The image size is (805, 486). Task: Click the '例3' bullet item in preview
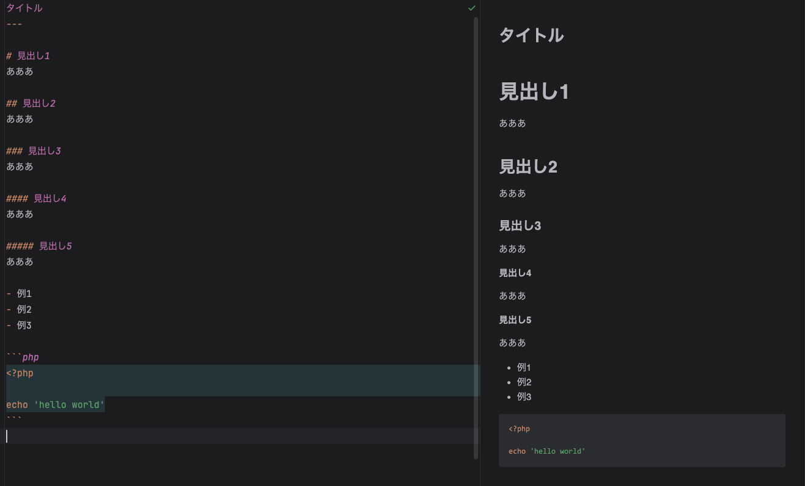point(524,397)
